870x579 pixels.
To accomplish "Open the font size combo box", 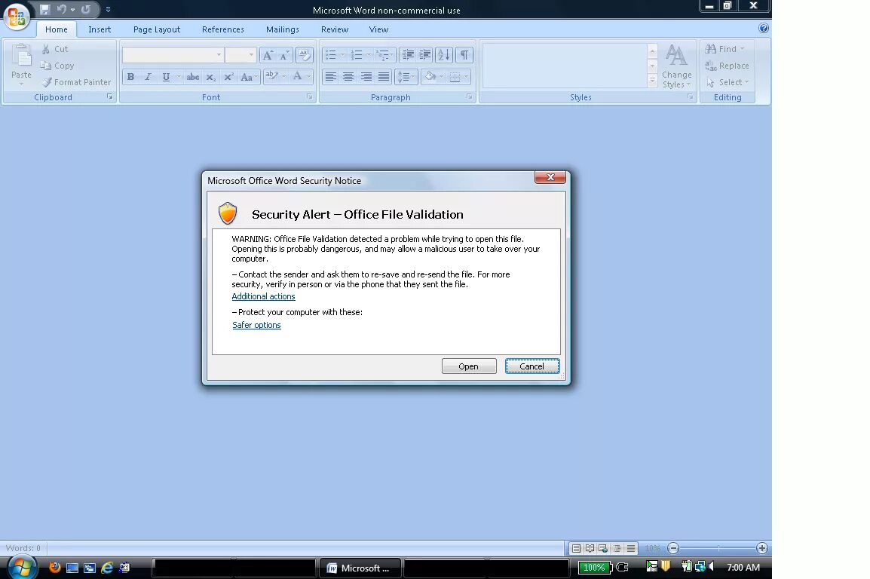I will click(x=240, y=55).
